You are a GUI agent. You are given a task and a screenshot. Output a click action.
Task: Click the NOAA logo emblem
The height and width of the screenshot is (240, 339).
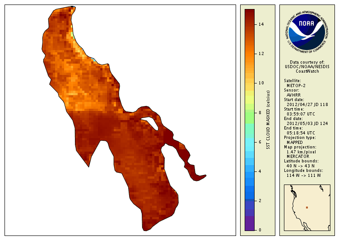tap(307, 32)
